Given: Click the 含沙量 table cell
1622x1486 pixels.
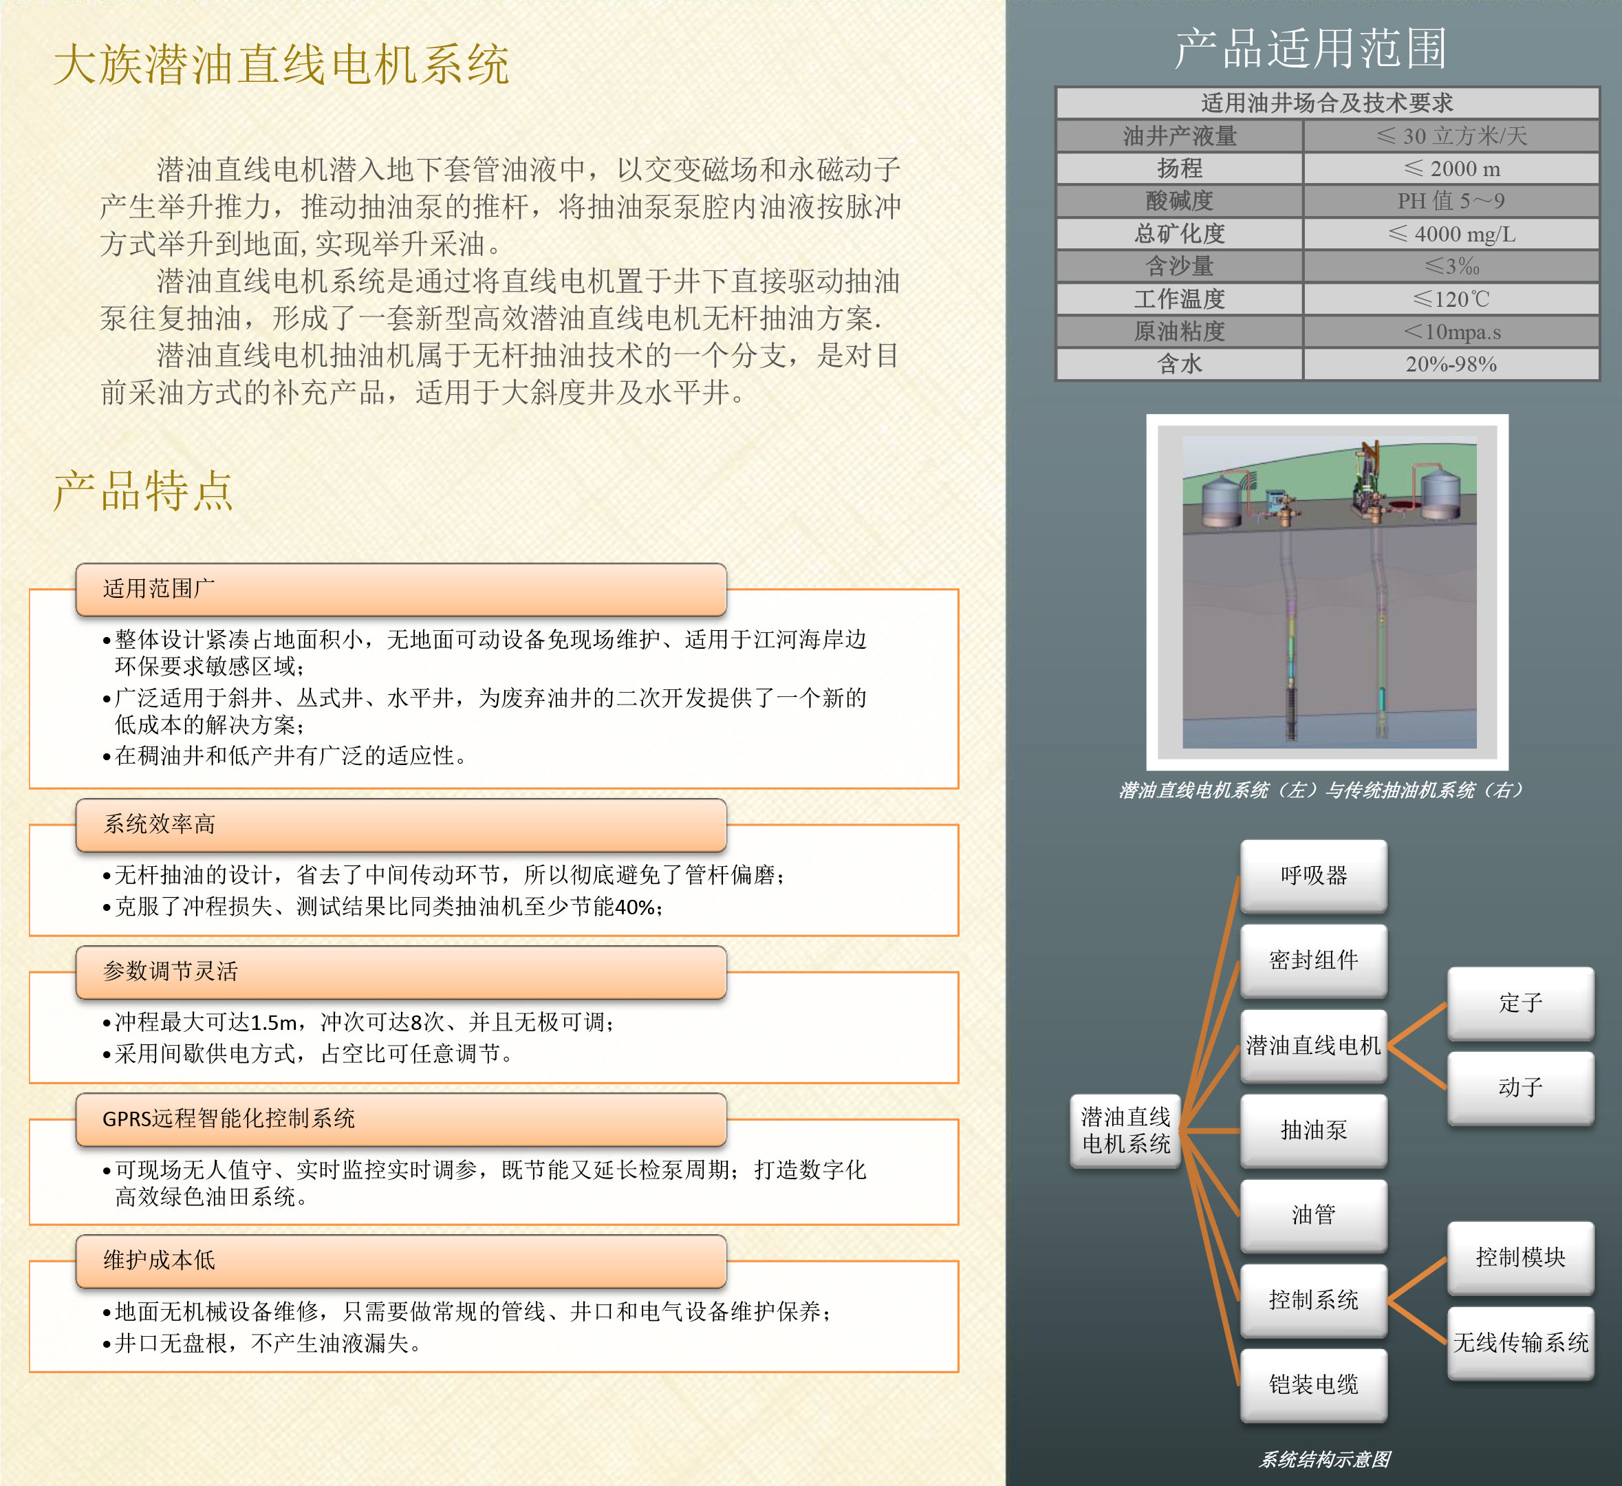Looking at the screenshot, I should (1180, 266).
